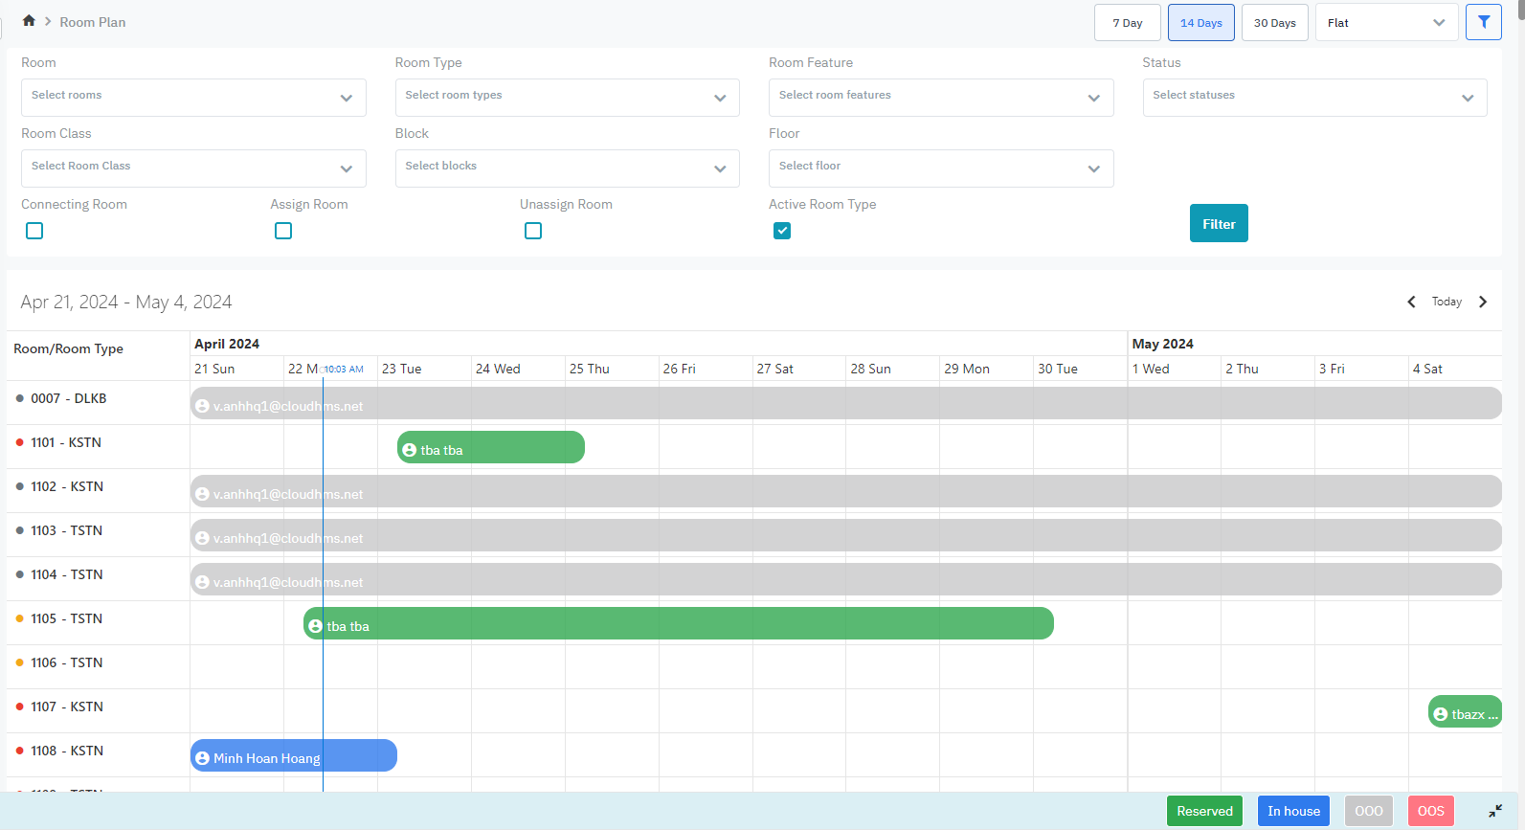The width and height of the screenshot is (1525, 830).
Task: Jump to Today in the calendar
Action: point(1446,302)
